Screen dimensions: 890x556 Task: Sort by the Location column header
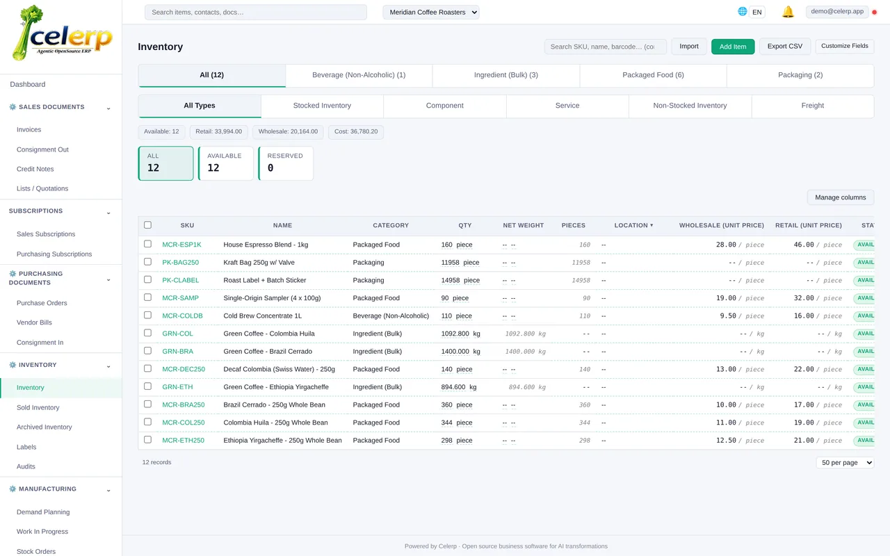[633, 225]
